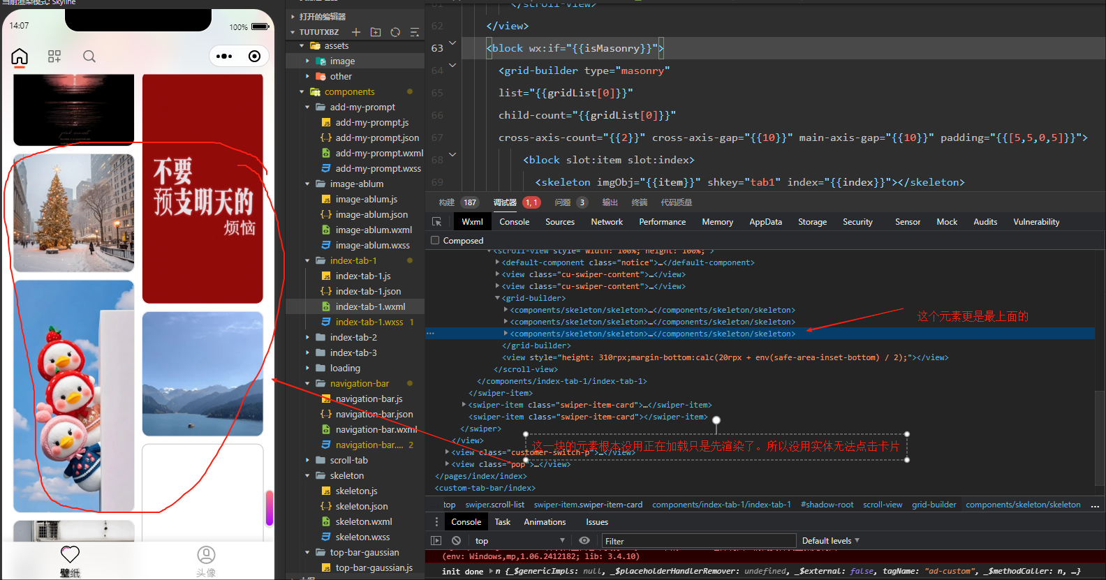Click the purple scroll indicator in simulator
The width and height of the screenshot is (1106, 580).
pyautogui.click(x=270, y=508)
